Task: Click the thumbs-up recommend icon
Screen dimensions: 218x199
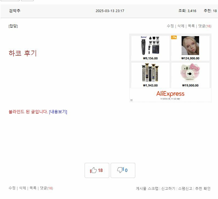Action: coord(93,170)
